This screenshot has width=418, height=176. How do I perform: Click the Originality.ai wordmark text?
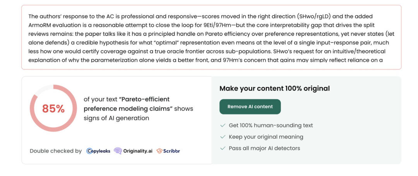click(138, 151)
